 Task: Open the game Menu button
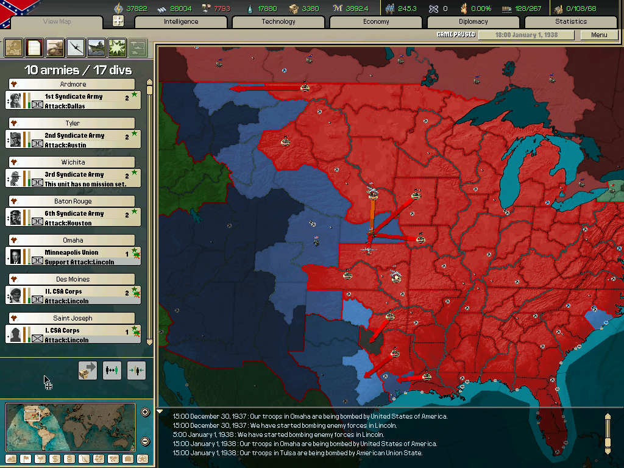[x=599, y=35]
